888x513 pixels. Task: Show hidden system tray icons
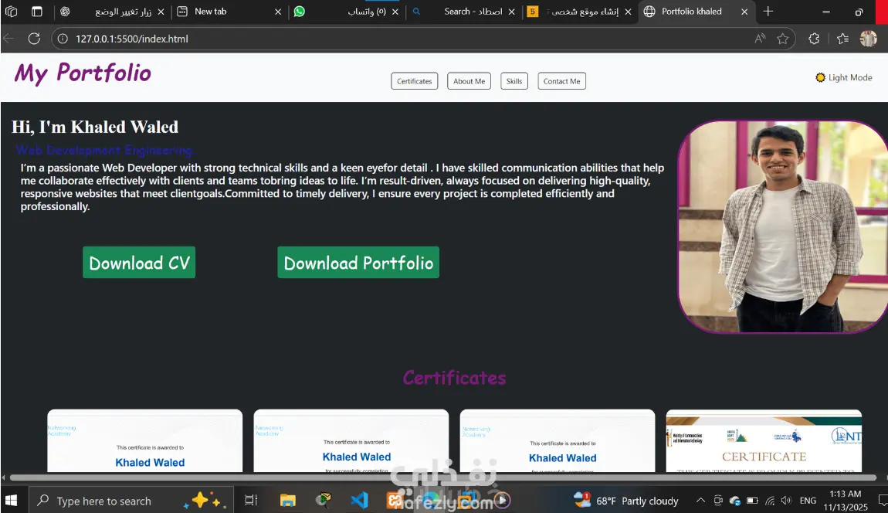coord(700,501)
